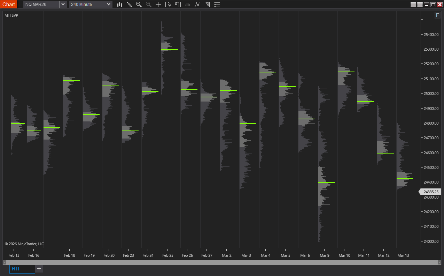Click the 24335.25 price marker
Screen dimensions: 444x276
(x=430, y=192)
